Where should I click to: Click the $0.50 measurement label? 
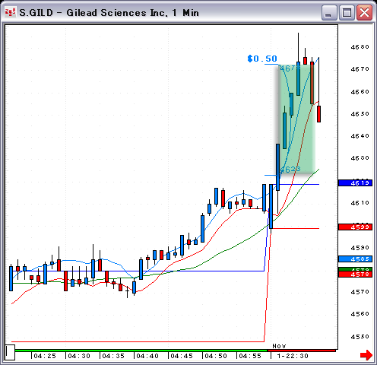[x=262, y=59]
